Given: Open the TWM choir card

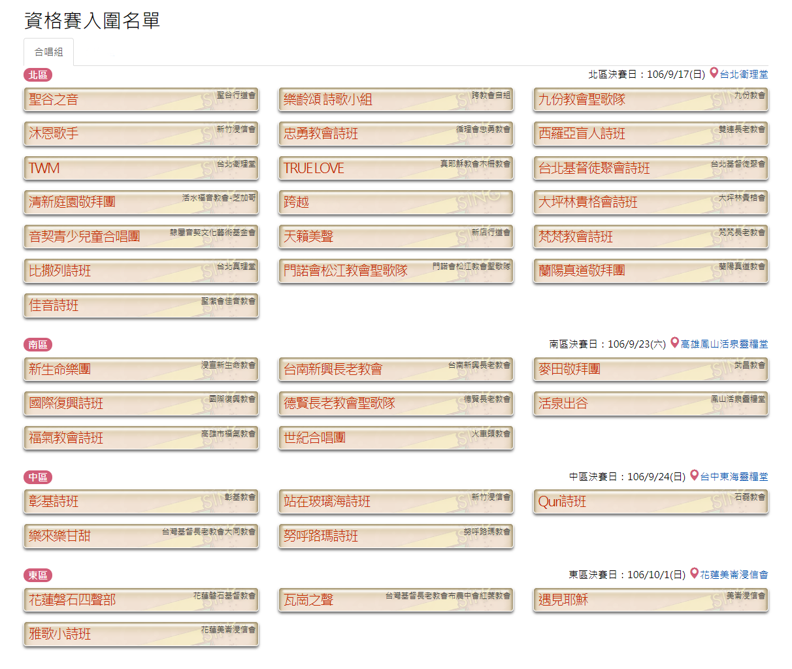Looking at the screenshot, I should (141, 169).
